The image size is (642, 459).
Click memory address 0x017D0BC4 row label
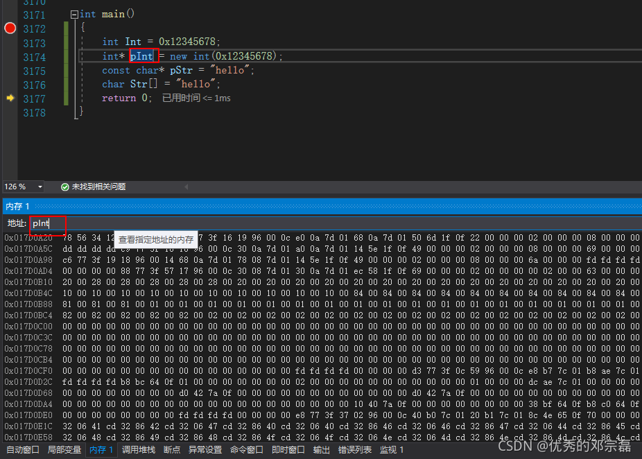(x=28, y=315)
